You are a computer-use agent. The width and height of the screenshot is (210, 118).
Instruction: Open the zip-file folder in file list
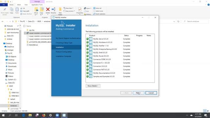(x=32, y=30)
